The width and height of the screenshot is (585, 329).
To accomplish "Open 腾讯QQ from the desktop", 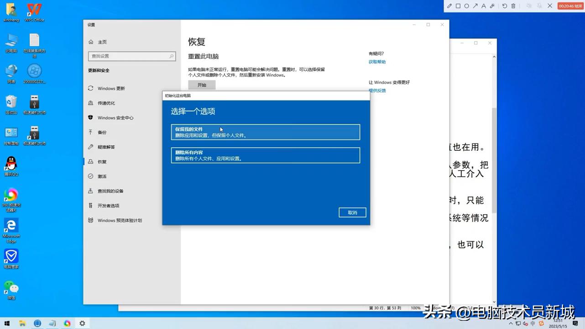I will pyautogui.click(x=10, y=164).
